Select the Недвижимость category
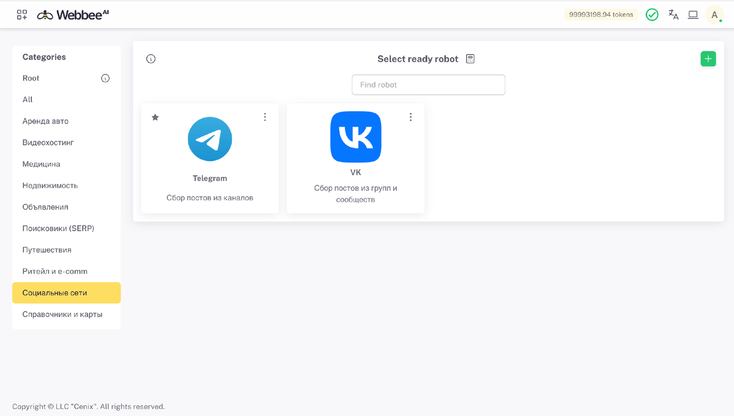This screenshot has width=734, height=416. pos(67,186)
